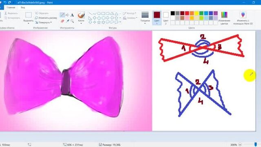Screen dimensions: 261x147
Task: Pick the yellow color swatch
Action: (197, 13)
